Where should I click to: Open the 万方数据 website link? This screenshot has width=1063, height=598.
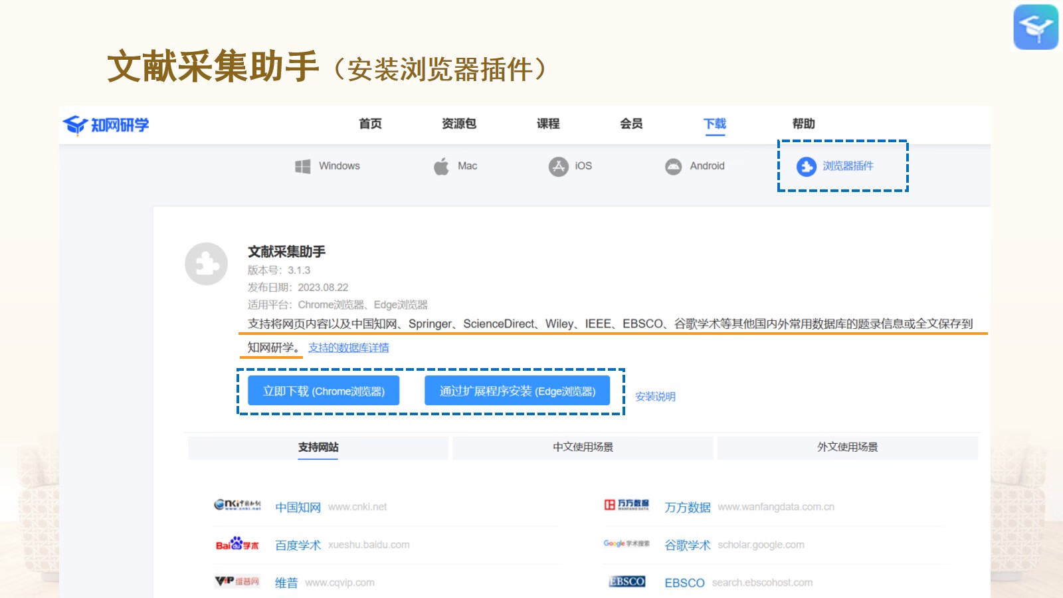coord(688,507)
